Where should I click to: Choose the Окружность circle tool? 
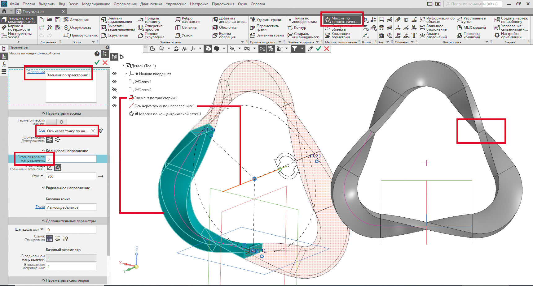click(x=77, y=28)
